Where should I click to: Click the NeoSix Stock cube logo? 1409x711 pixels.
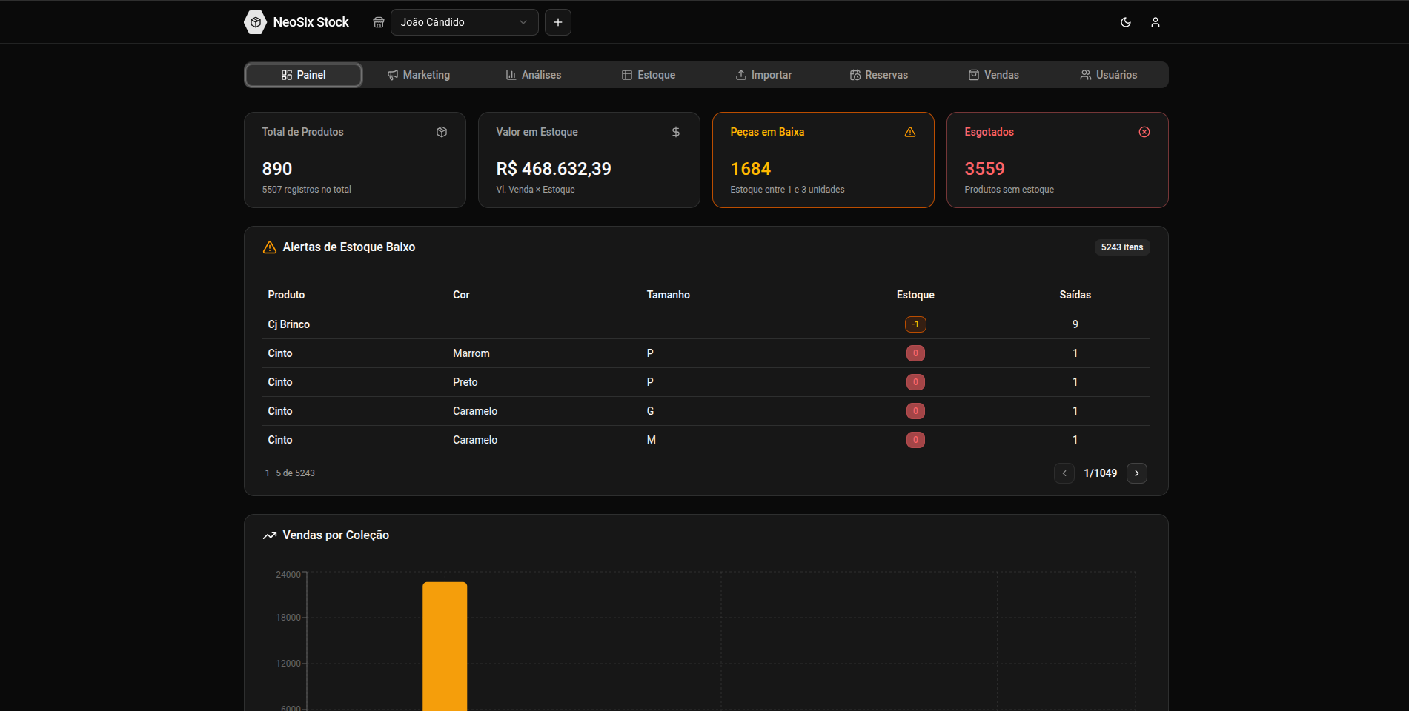[x=255, y=22]
